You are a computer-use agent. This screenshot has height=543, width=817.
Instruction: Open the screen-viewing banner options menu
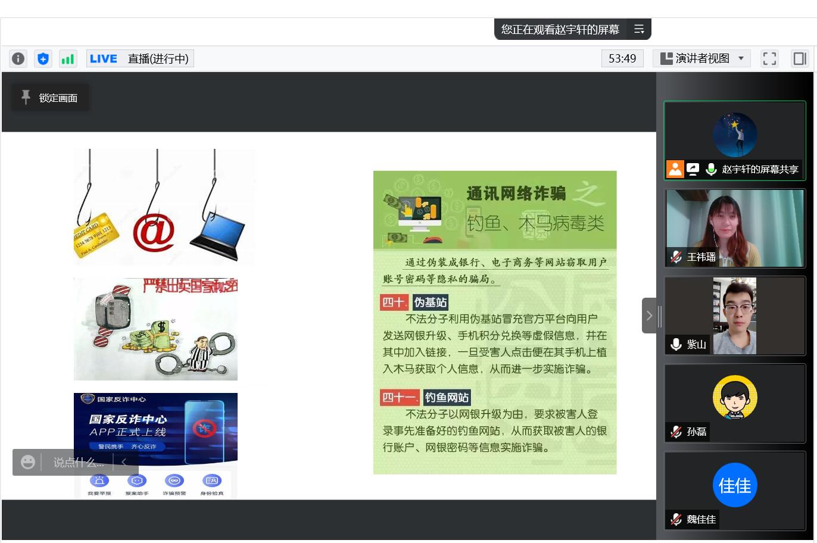click(639, 29)
